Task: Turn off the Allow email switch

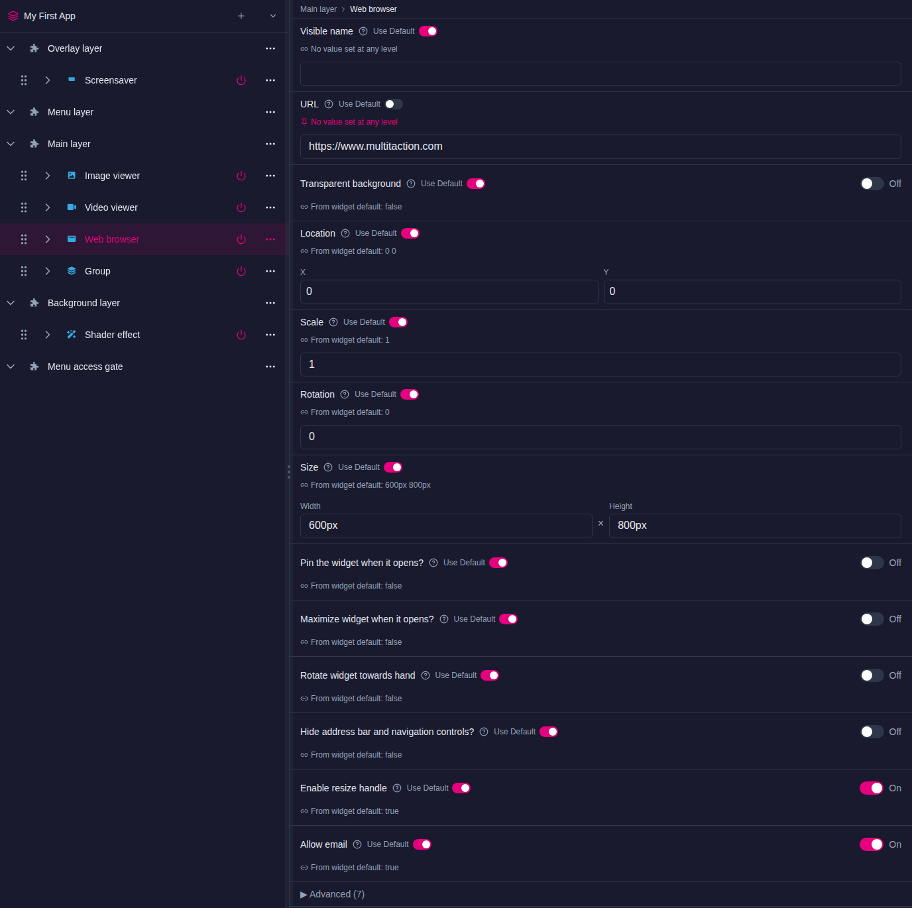Action: (872, 844)
